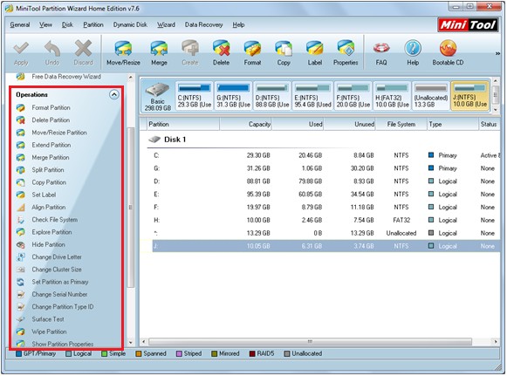Viewport: 507px width, 376px height.
Task: Click the Wipe Partition link
Action: 49,332
